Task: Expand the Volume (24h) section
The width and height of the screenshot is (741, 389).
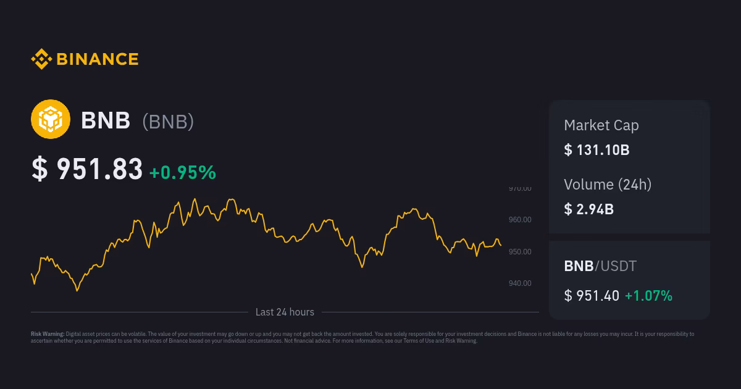Action: 629,196
